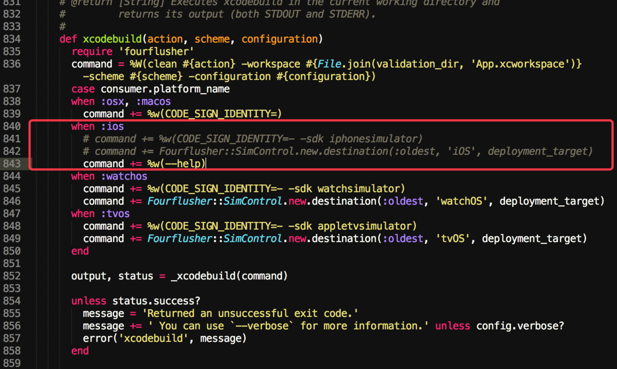This screenshot has width=617, height=369.
Task: Click consumer.platform_name on line 837
Action: (165, 89)
